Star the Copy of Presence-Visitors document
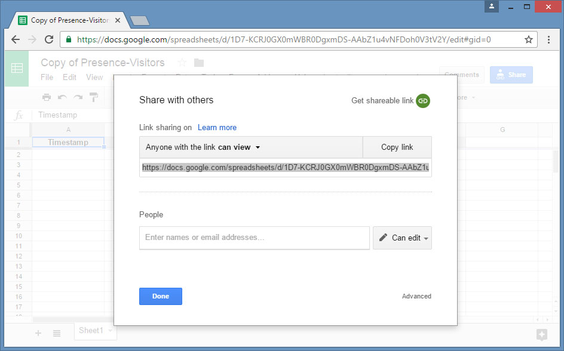This screenshot has height=351, width=564. 182,63
